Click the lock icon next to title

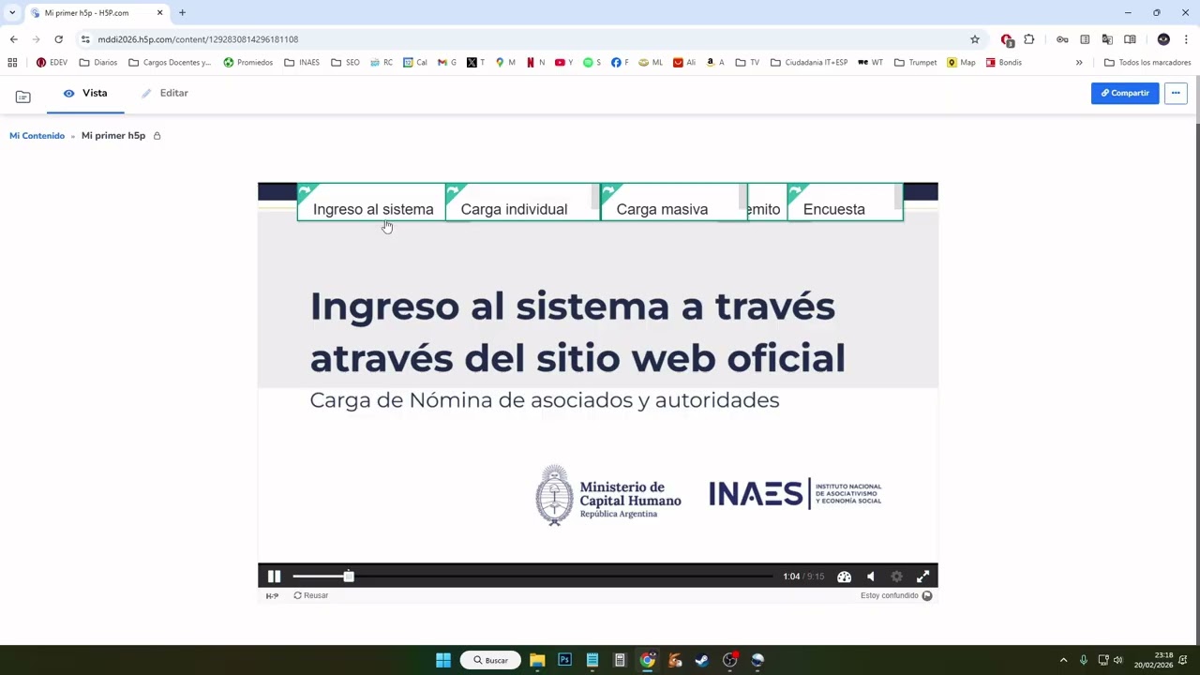point(157,136)
